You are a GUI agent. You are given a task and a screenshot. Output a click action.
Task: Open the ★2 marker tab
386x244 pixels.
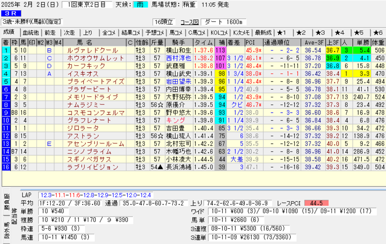(301, 33)
